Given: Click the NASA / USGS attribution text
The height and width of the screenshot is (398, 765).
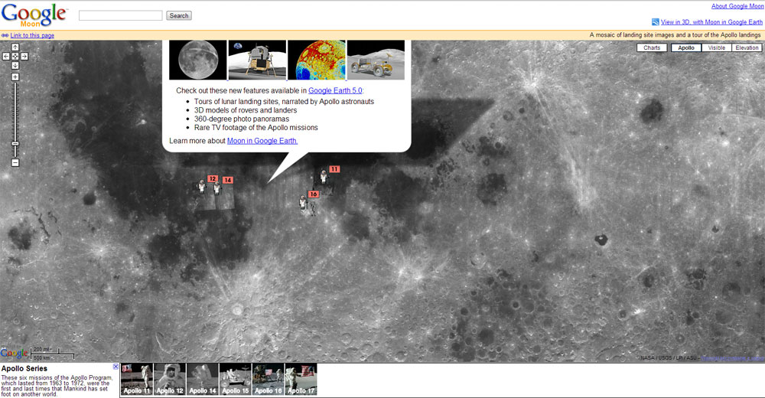Looking at the screenshot, I should click(669, 358).
